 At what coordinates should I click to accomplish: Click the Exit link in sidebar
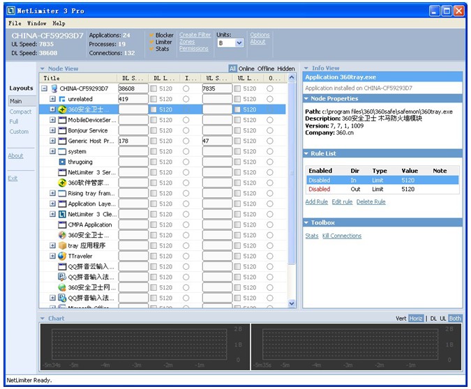pos(13,178)
